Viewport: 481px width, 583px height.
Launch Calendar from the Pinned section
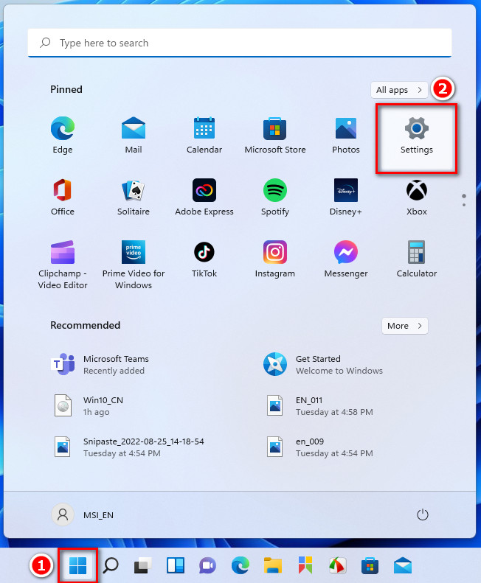204,135
